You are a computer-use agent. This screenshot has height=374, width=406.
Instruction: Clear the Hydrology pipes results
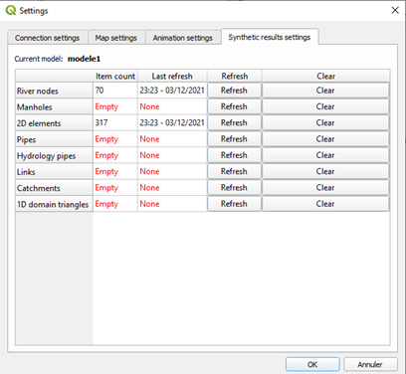[x=325, y=155]
